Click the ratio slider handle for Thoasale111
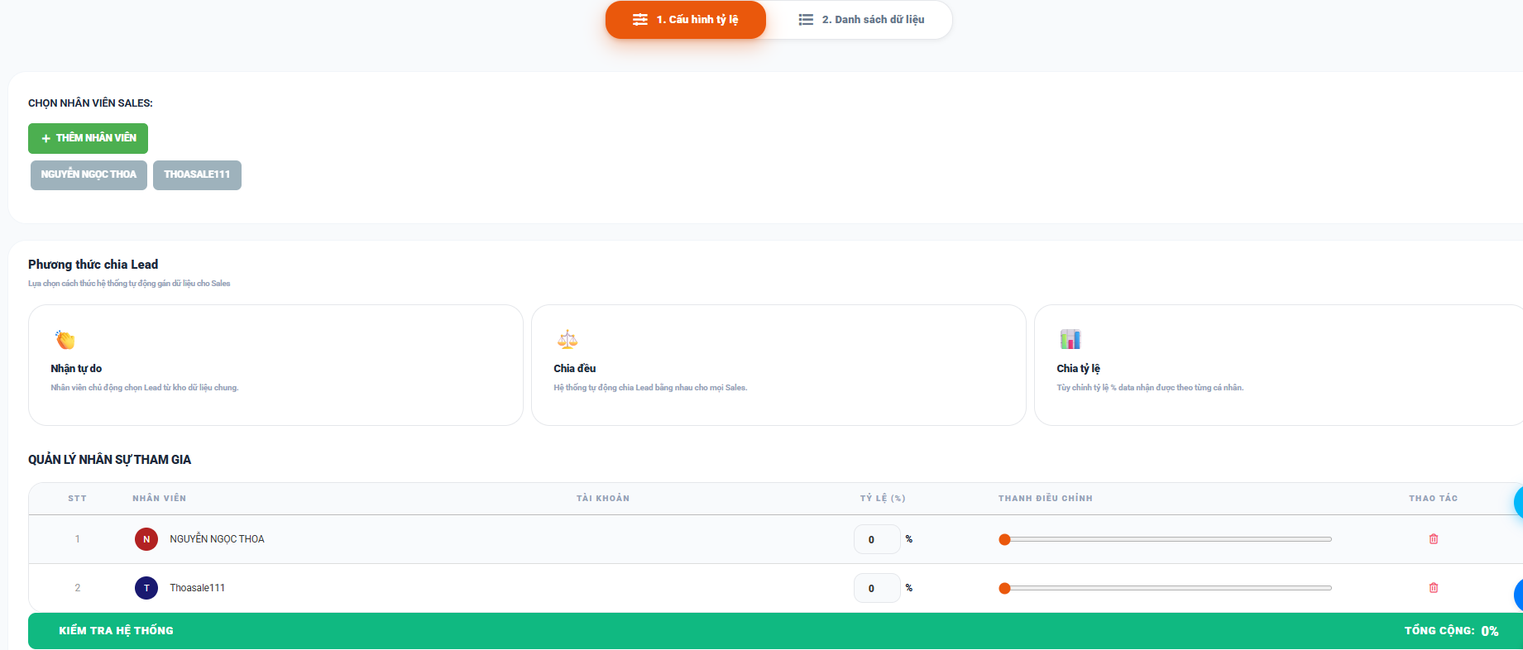 [1004, 588]
